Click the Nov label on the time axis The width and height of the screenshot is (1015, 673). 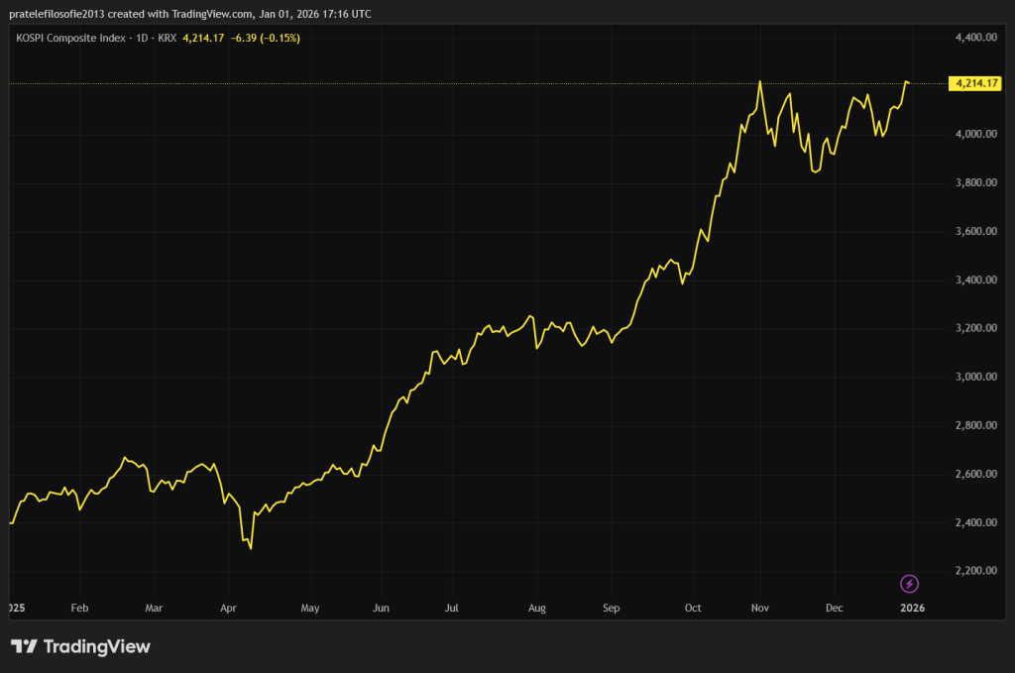point(760,608)
